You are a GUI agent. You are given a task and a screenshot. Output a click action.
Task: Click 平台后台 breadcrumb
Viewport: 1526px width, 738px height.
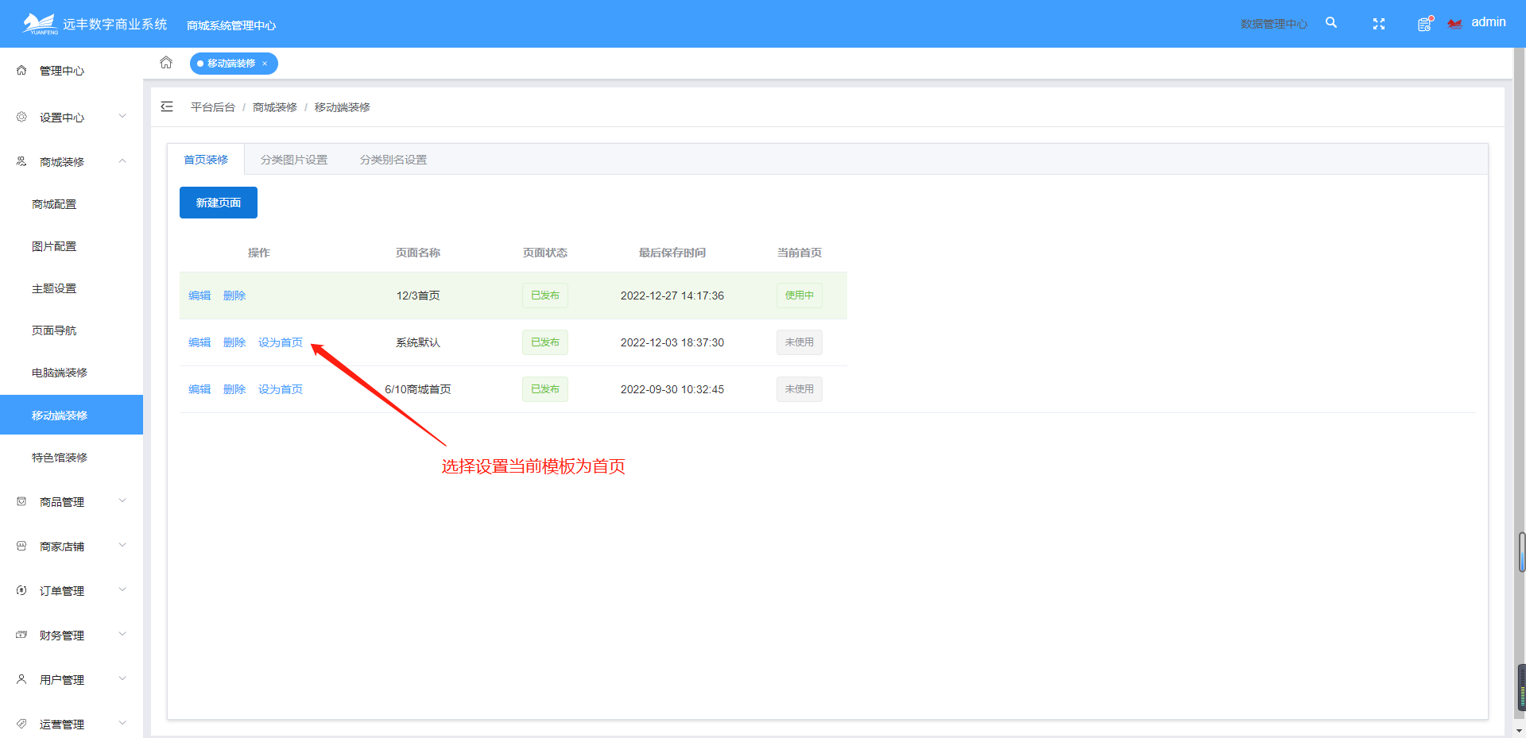[x=213, y=107]
